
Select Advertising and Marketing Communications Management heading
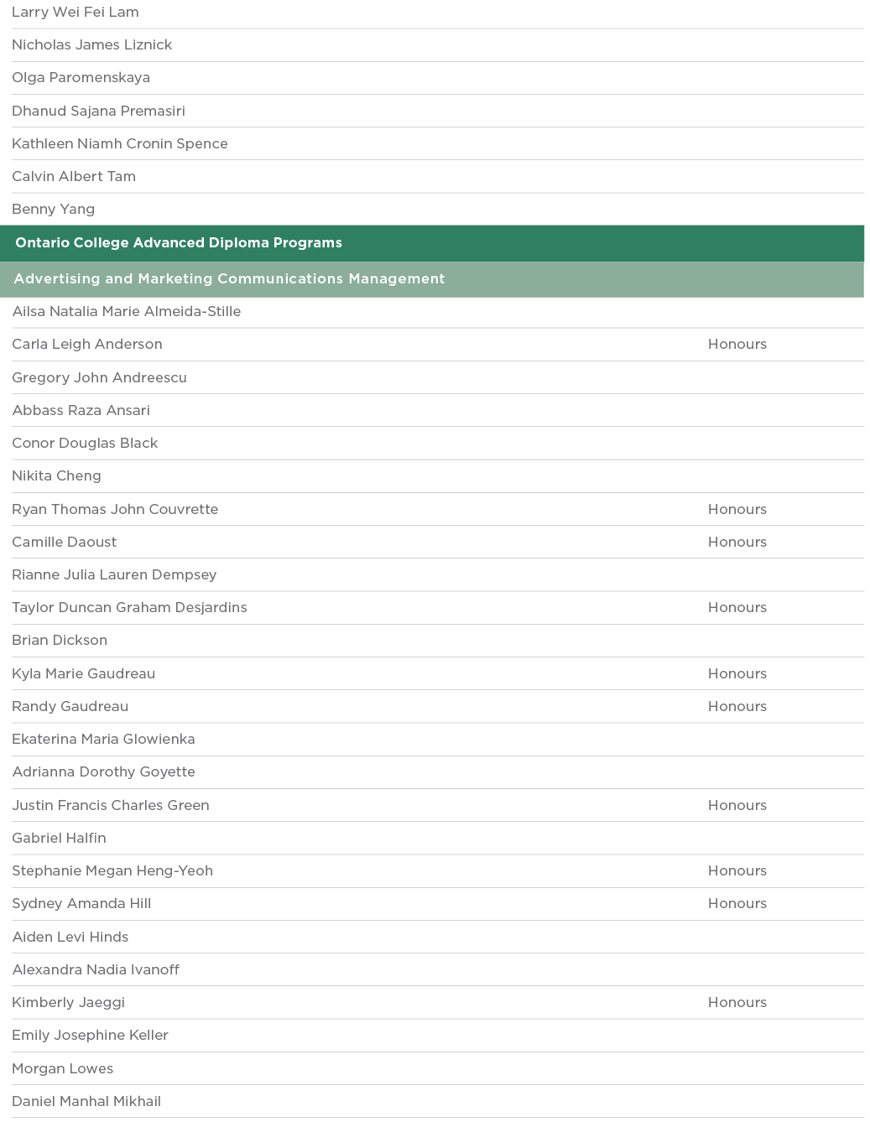pyautogui.click(x=229, y=279)
